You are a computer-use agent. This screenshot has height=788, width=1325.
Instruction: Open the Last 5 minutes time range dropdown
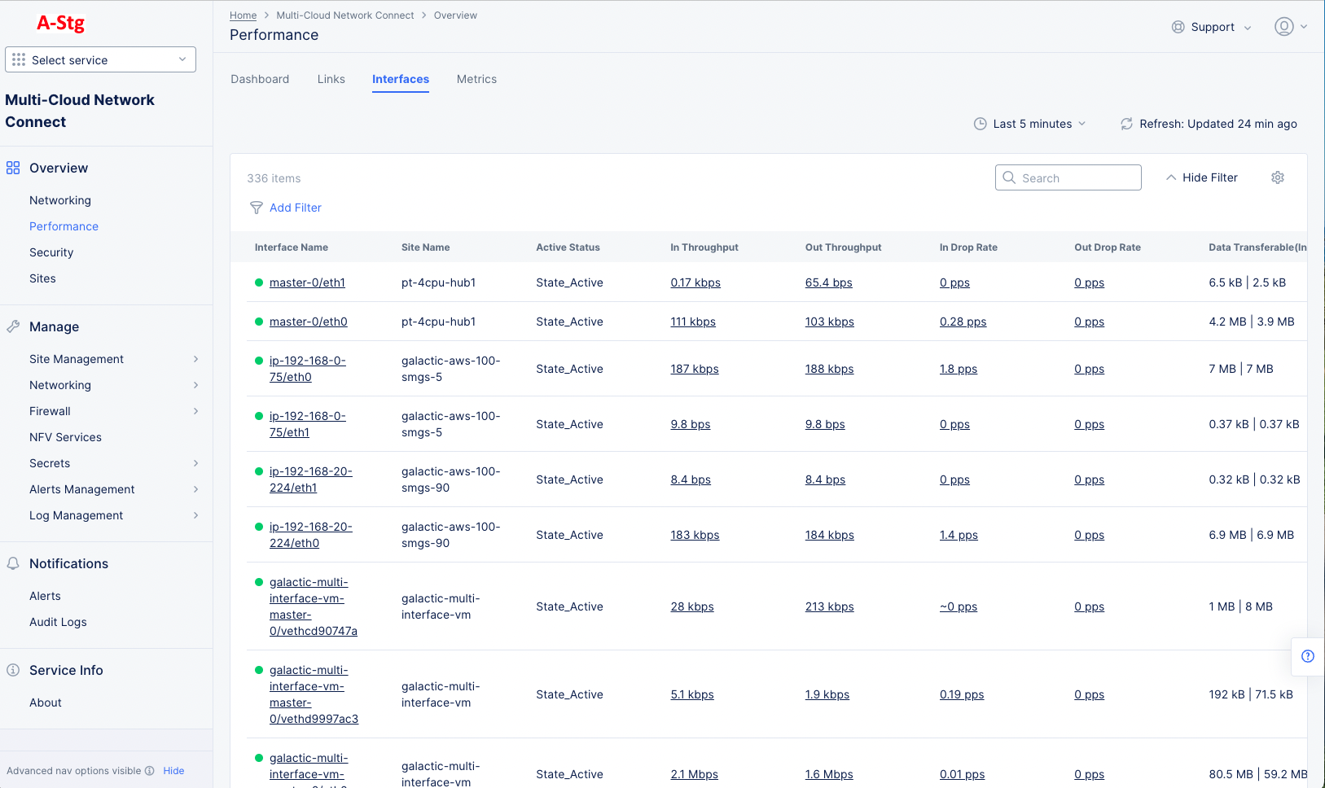pyautogui.click(x=1030, y=124)
